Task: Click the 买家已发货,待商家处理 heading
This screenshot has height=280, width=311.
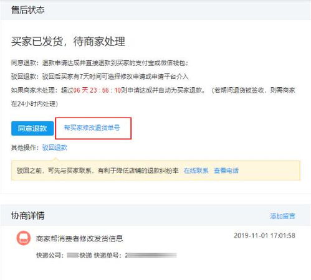Action: [68, 42]
